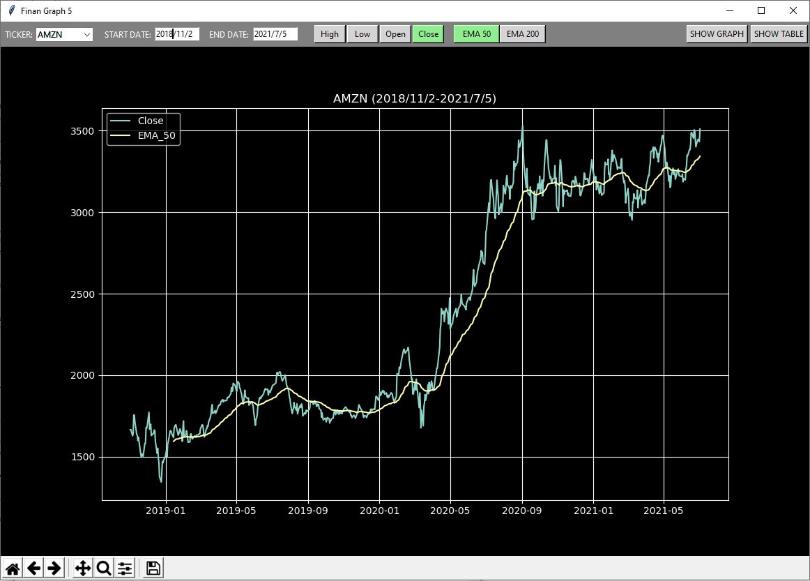Click the TICKER: label

pos(19,35)
